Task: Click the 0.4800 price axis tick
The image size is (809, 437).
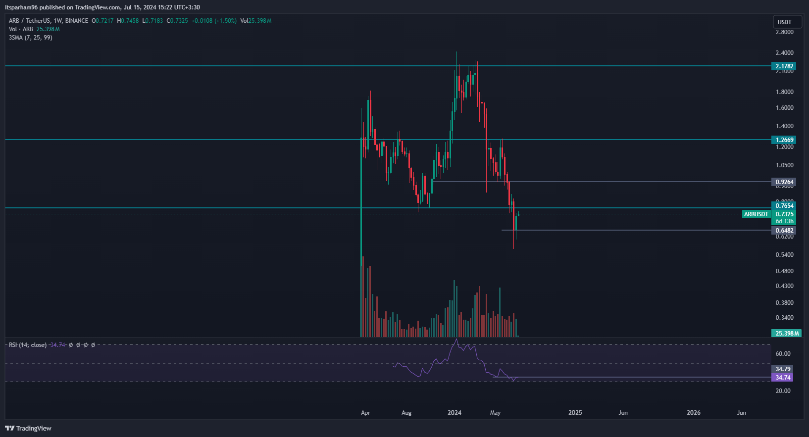Action: (785, 271)
